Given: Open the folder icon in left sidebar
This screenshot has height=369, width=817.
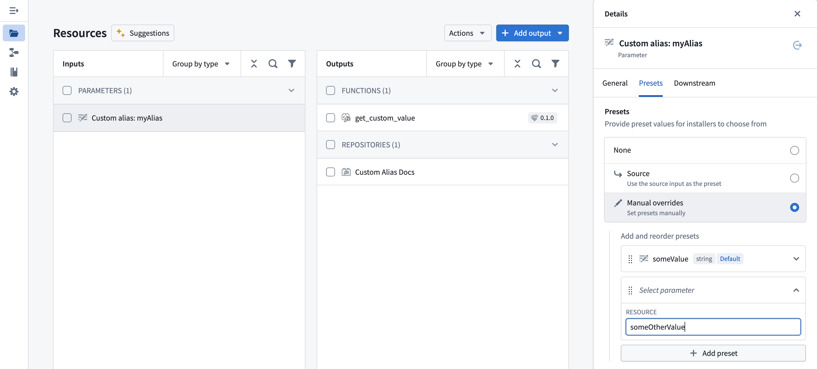Looking at the screenshot, I should [14, 33].
